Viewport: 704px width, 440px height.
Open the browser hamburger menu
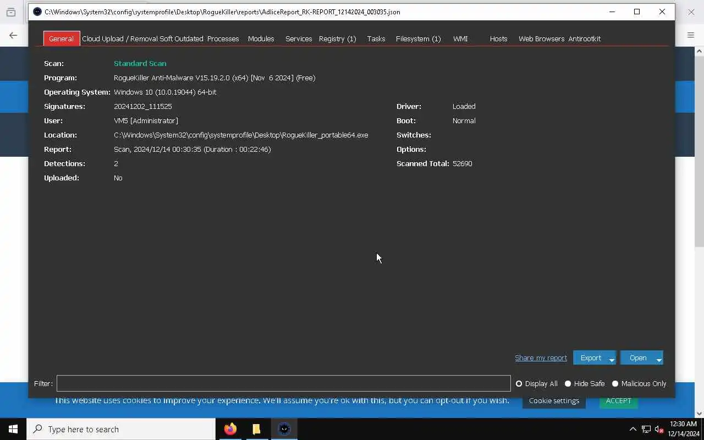(691, 35)
